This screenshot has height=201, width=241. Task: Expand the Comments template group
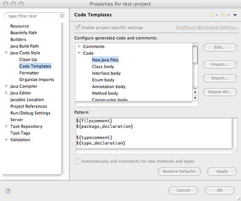tap(79, 46)
